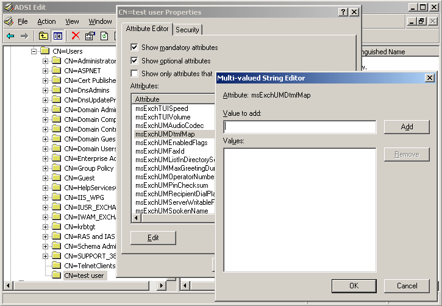Open the View menu
Screen dimensions: 442x306
(72, 21)
